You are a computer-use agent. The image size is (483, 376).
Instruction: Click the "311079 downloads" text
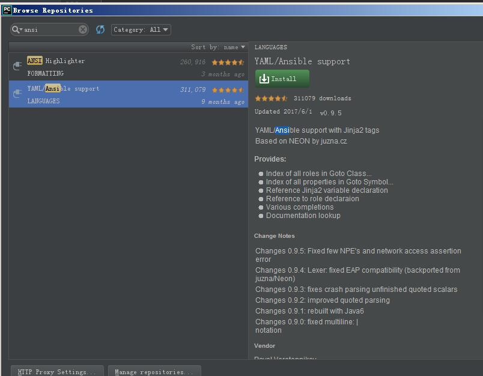tap(322, 99)
